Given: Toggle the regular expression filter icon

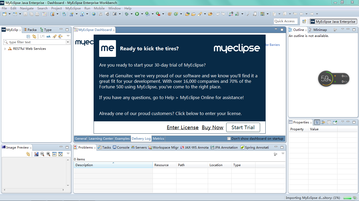Looking at the screenshot, I should pyautogui.click(x=42, y=36).
